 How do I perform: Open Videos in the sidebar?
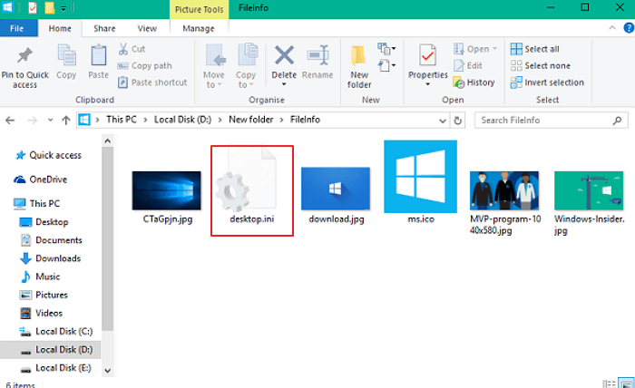(x=41, y=313)
